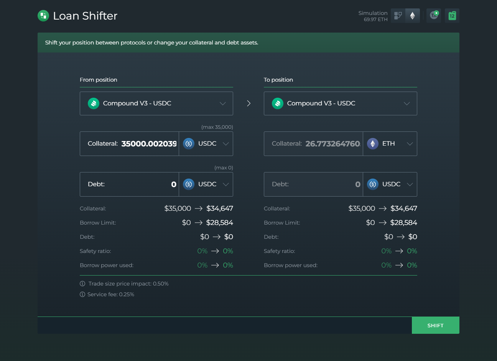Click the info icon beside Trade size price impact
This screenshot has height=361, width=497.
pyautogui.click(x=82, y=284)
